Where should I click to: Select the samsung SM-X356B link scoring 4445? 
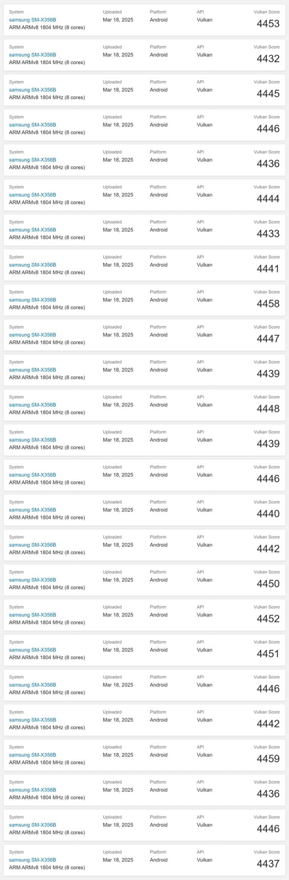coord(32,90)
